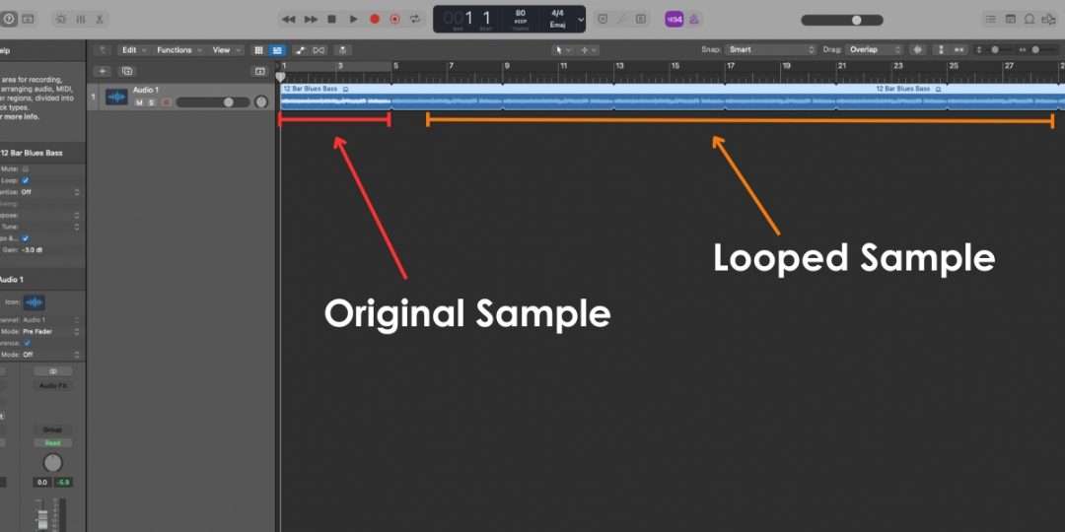Select the first 12 Bar Blues Bass region

pos(335,97)
